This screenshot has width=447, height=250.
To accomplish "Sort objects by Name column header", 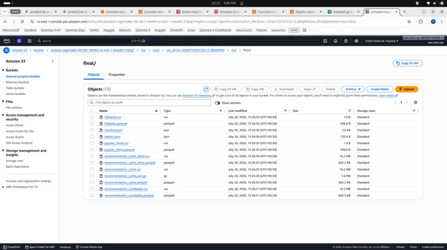I will point(103,111).
